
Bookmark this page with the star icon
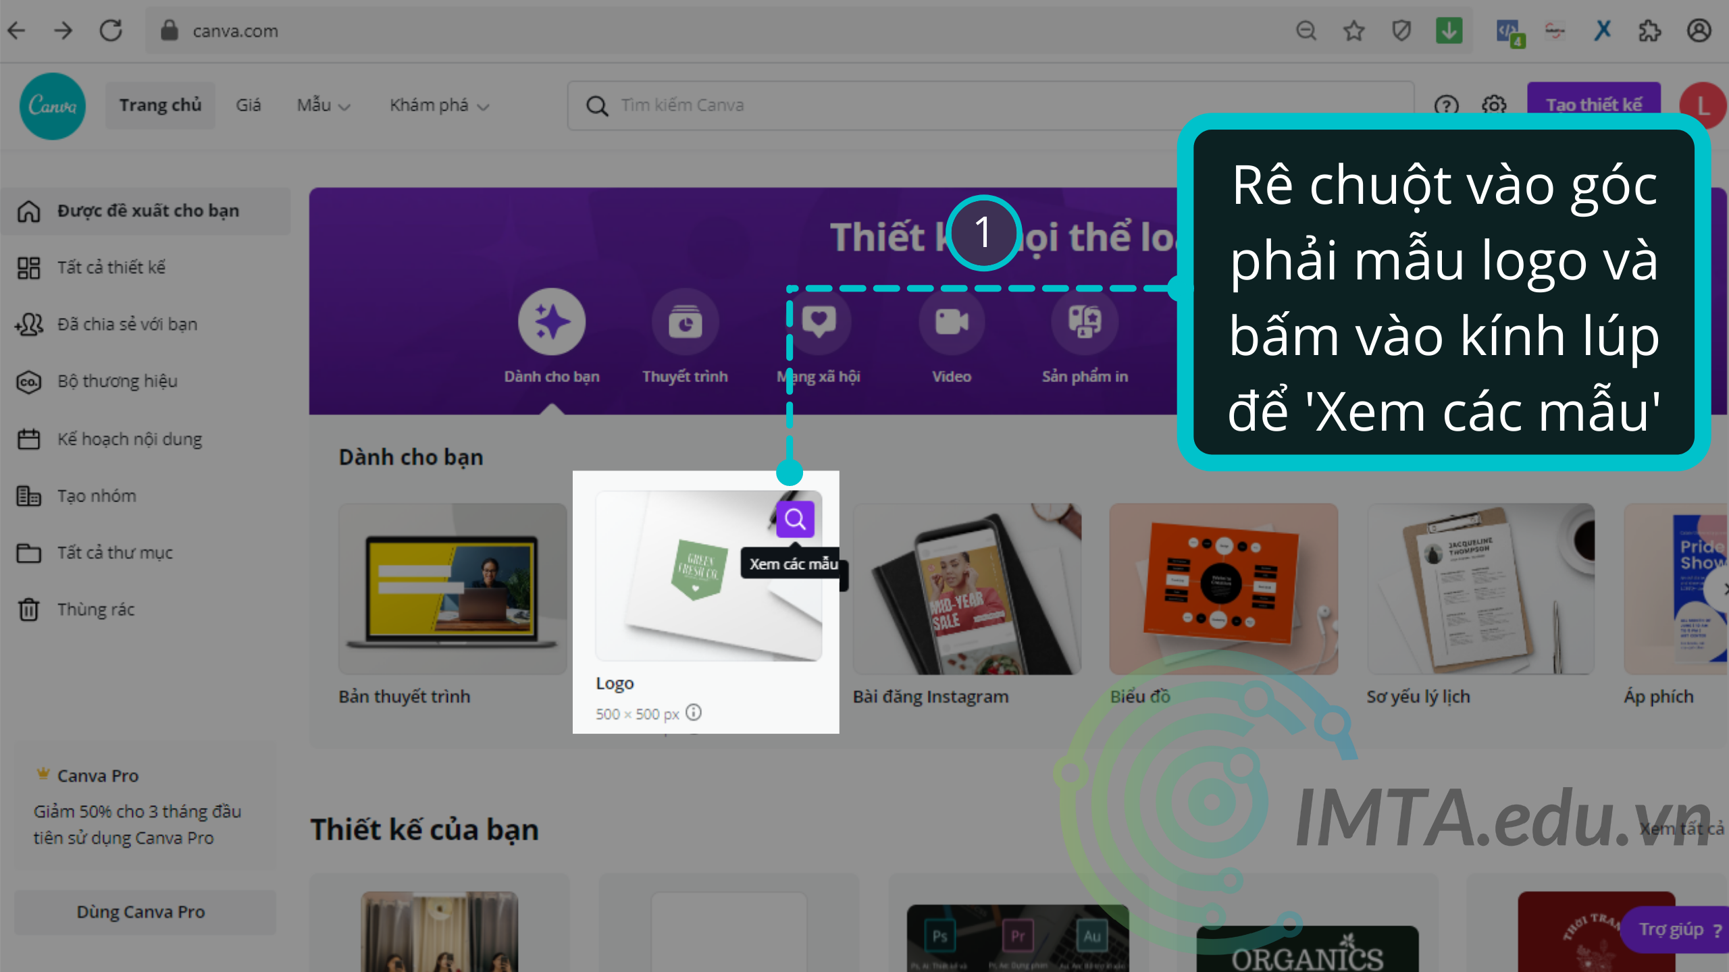pyautogui.click(x=1353, y=30)
